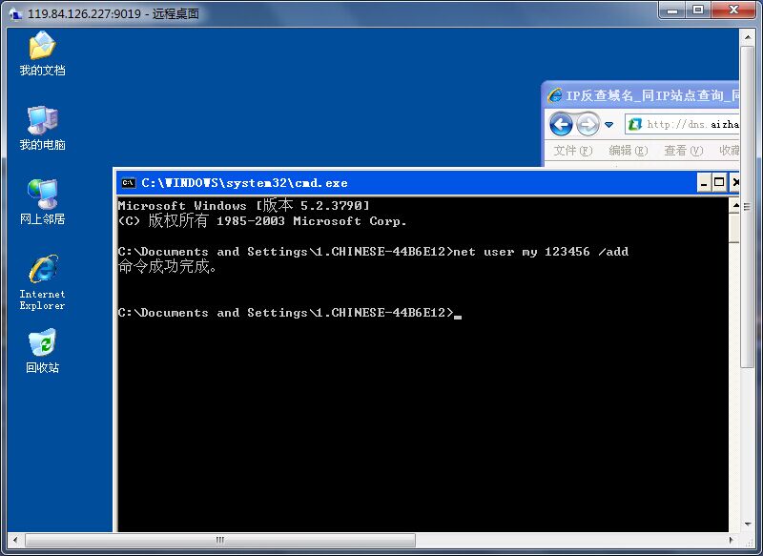Open the 我的文档 desktop icon
Viewport: 763px width, 556px height.
coord(42,53)
